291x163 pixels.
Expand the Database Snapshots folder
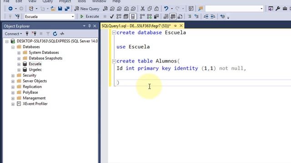19,58
